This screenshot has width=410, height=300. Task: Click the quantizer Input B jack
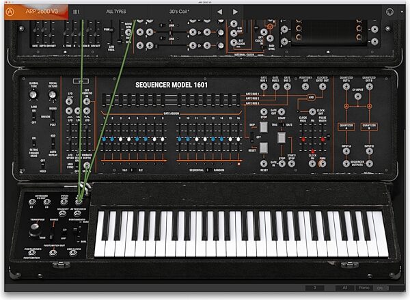[369, 151]
